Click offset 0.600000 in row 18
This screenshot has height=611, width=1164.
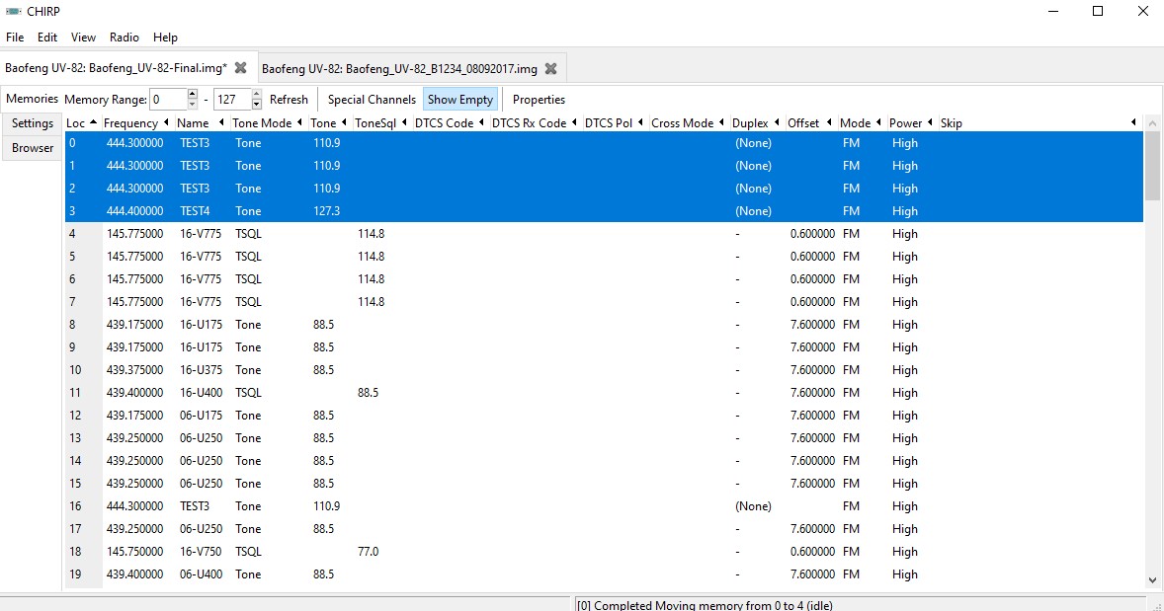[812, 552]
